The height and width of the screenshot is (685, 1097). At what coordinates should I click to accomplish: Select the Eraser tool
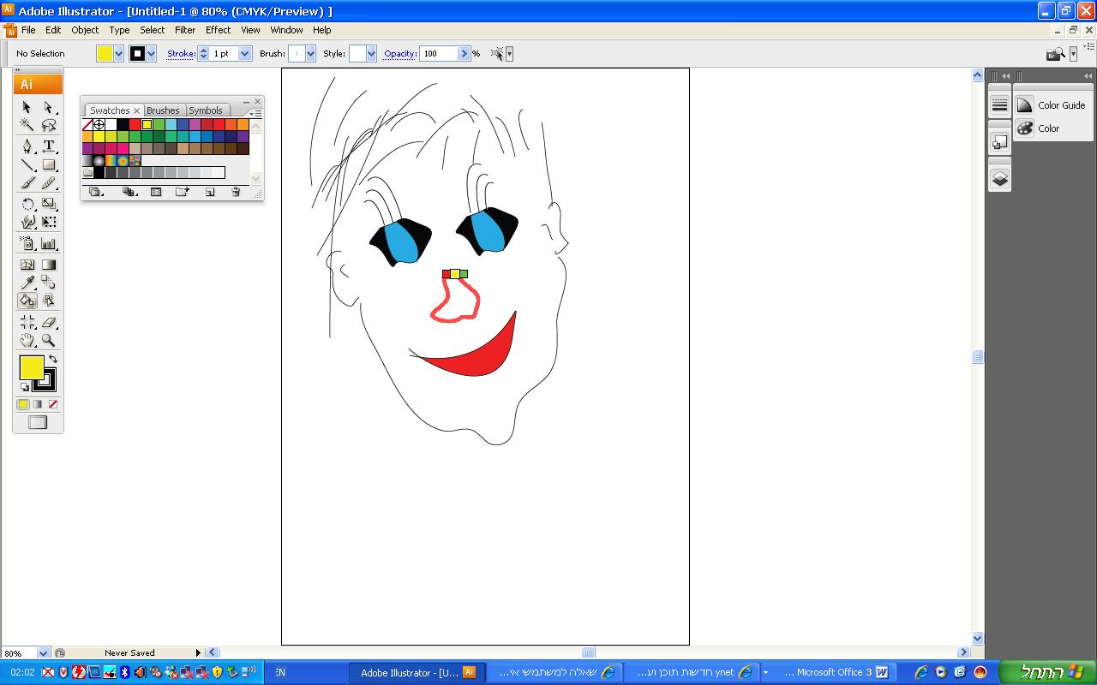point(49,322)
